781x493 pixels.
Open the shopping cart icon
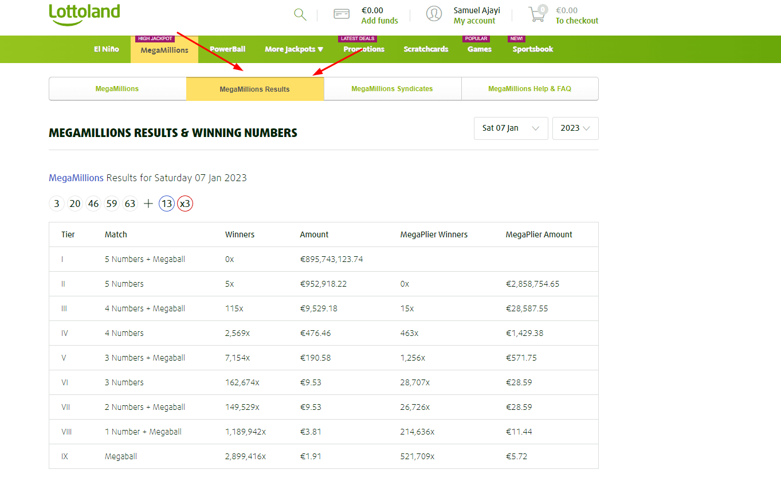537,14
